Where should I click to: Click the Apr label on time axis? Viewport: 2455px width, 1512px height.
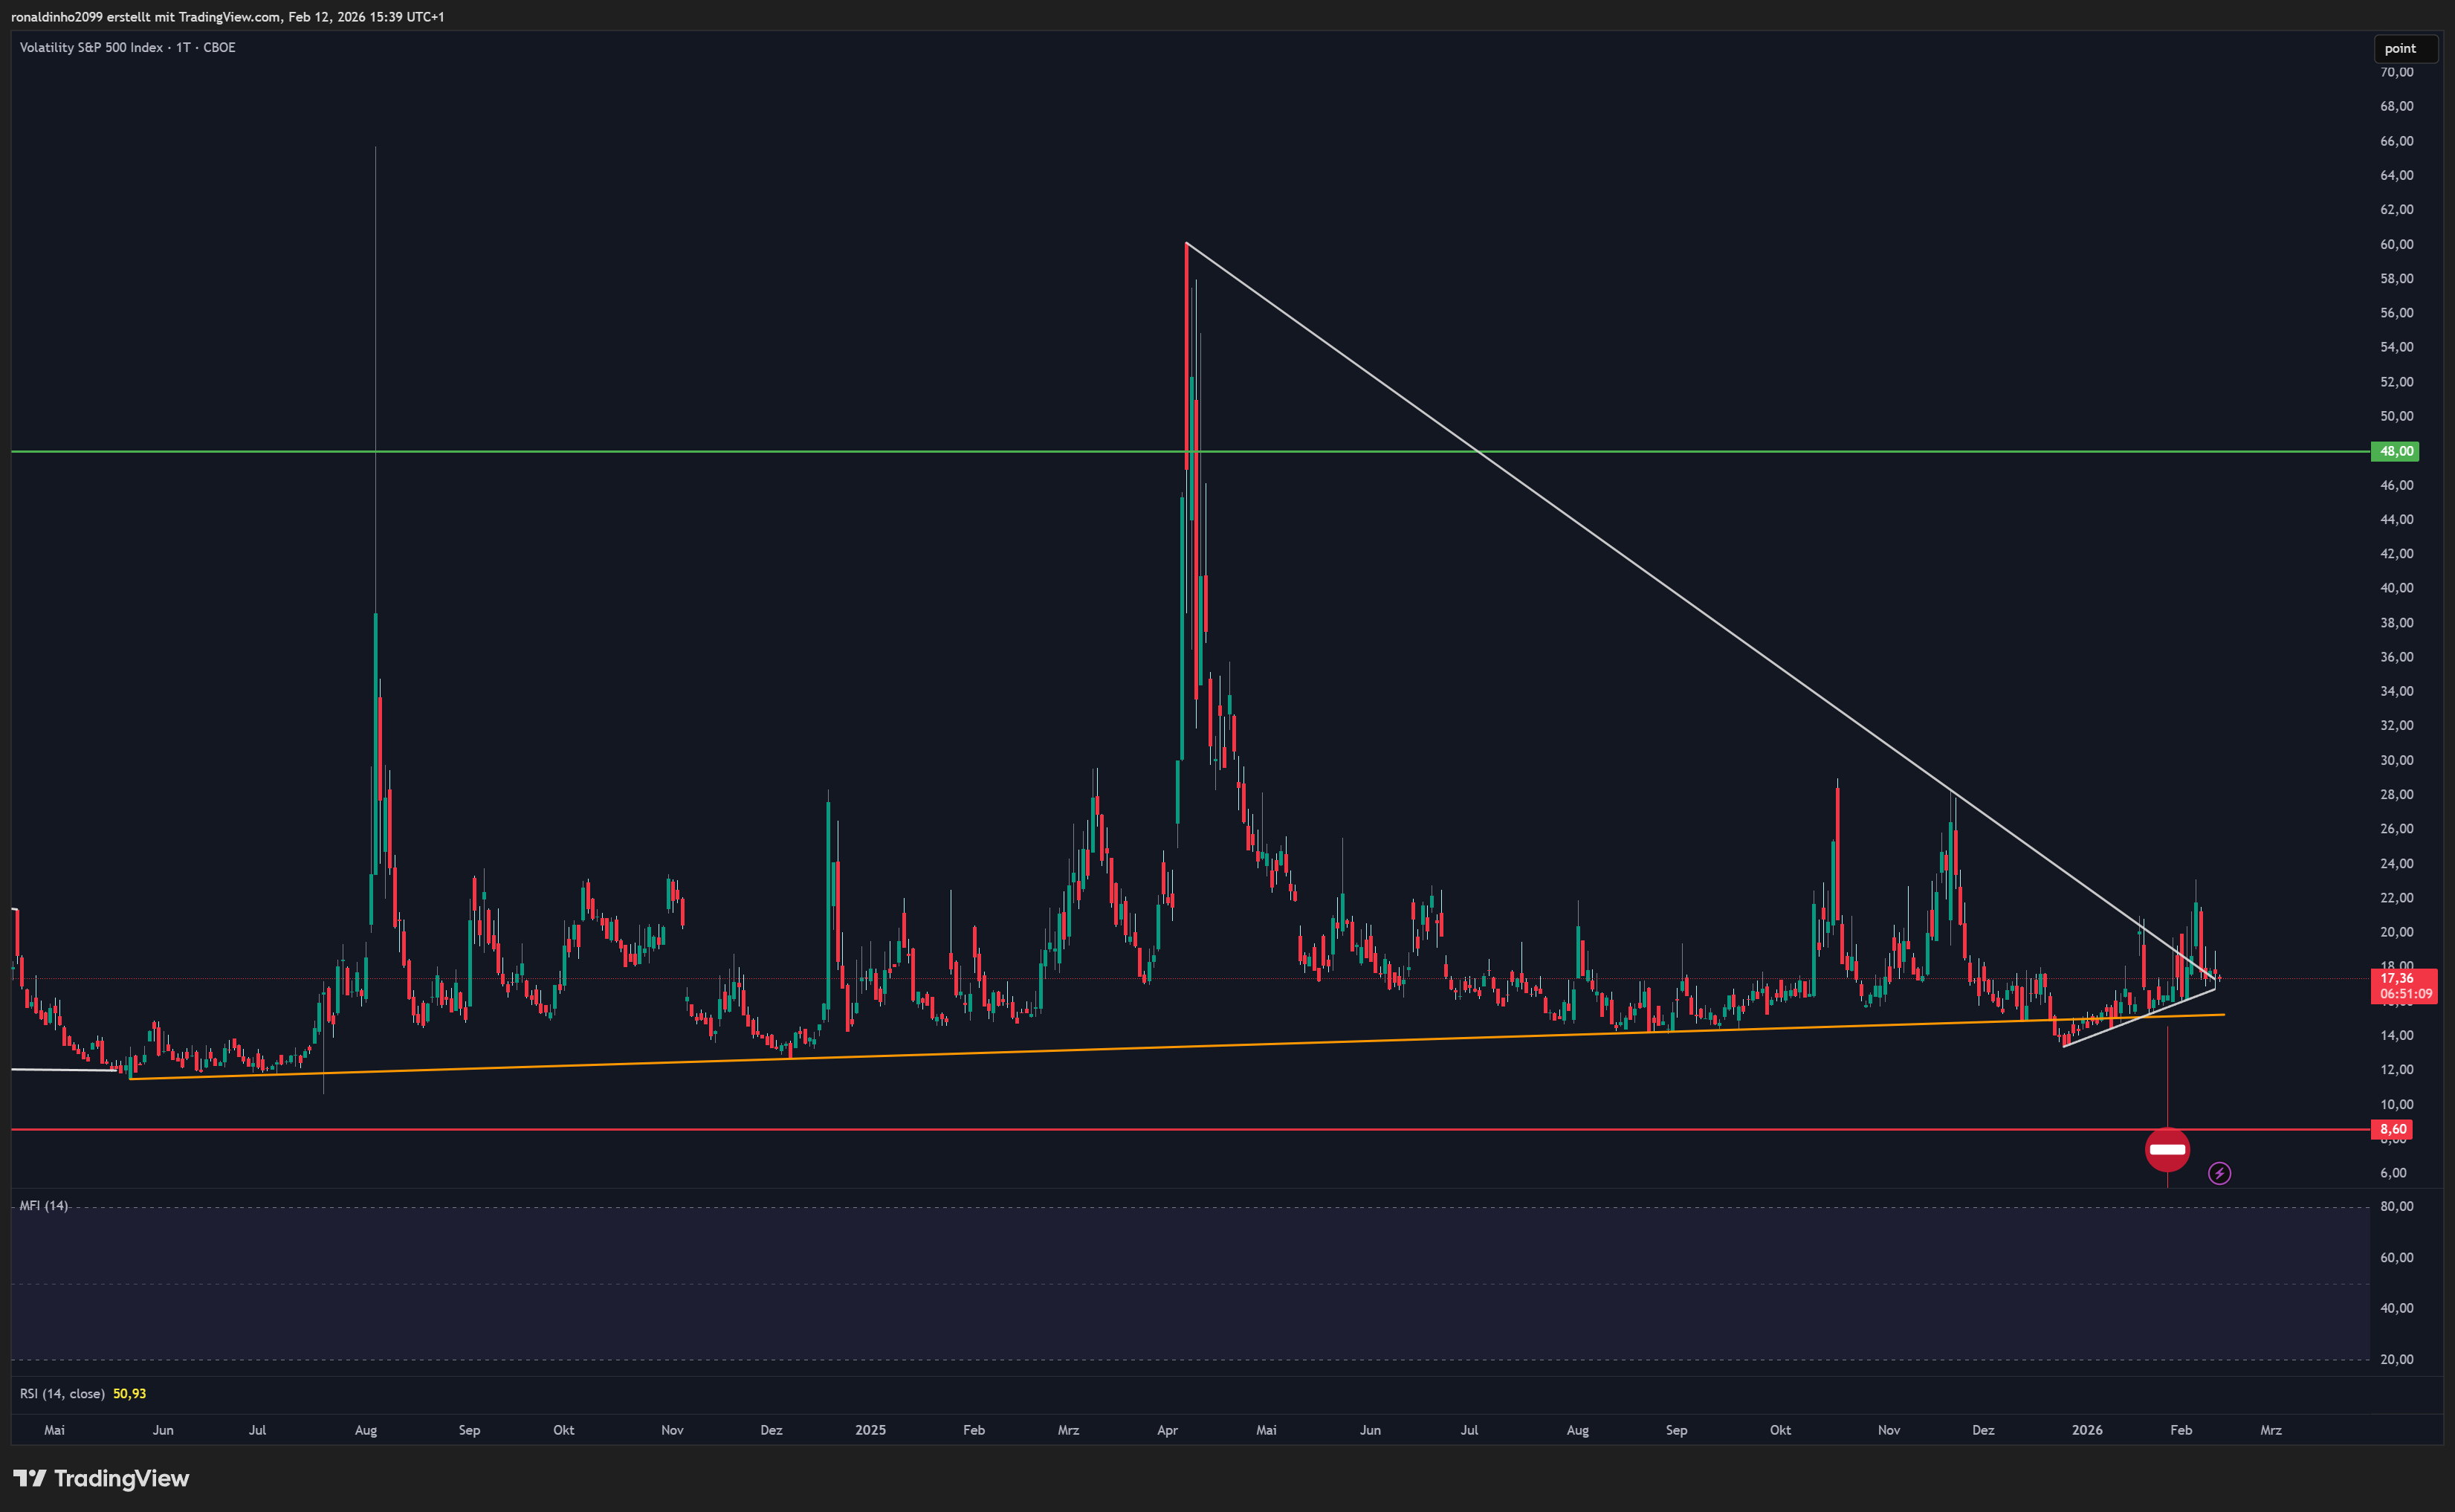(1168, 1430)
